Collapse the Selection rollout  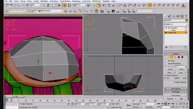click(x=176, y=54)
